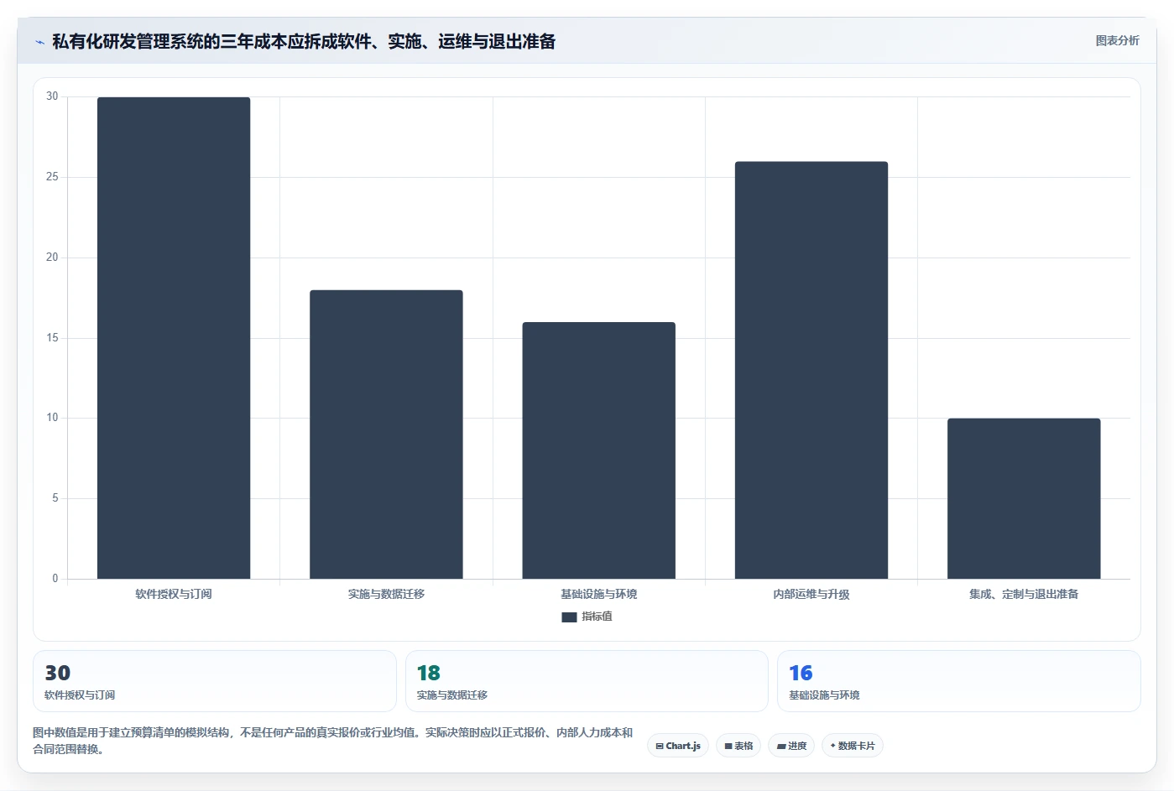Click the 表格 tag chip
The width and height of the screenshot is (1174, 791).
point(738,746)
